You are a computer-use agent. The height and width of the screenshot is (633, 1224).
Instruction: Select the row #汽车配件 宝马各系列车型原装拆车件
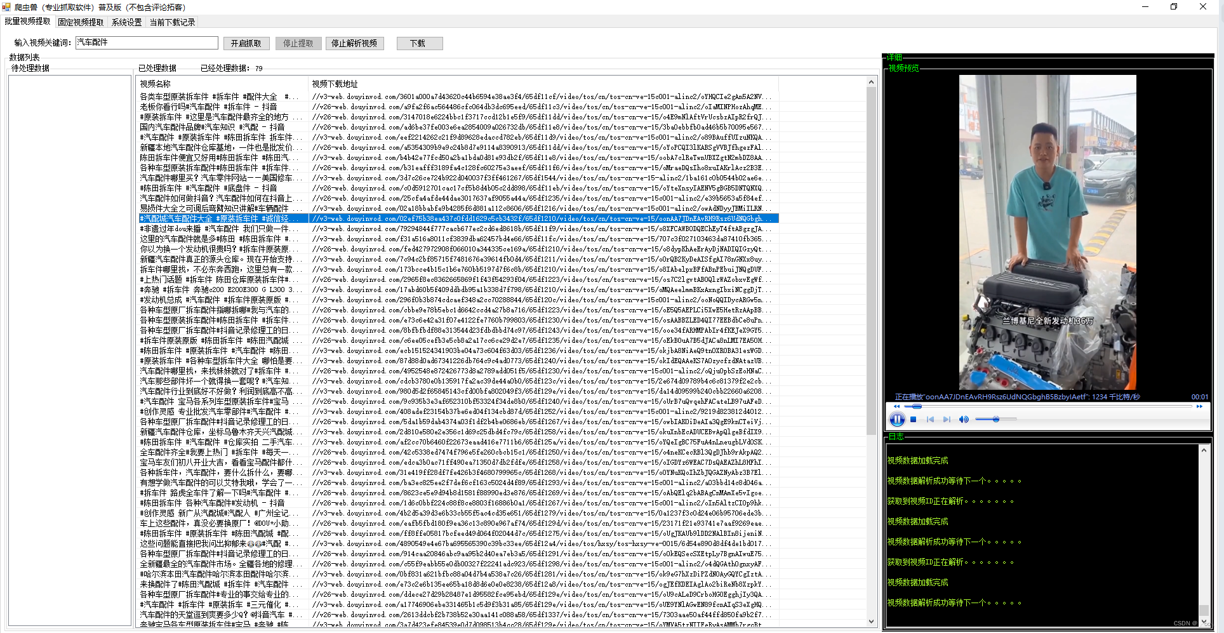coord(458,401)
